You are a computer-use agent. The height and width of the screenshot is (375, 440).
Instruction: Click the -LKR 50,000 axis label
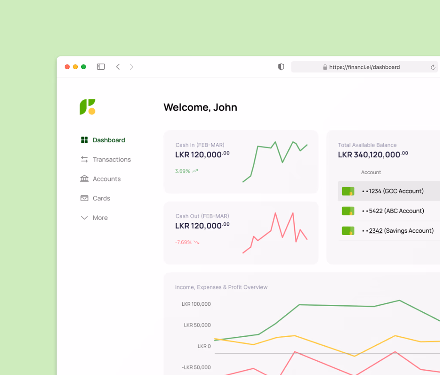[196, 367]
